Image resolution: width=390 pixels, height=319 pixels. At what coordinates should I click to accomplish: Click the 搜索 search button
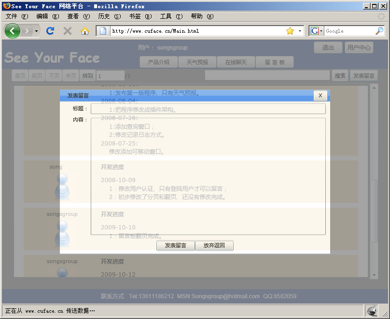point(340,76)
